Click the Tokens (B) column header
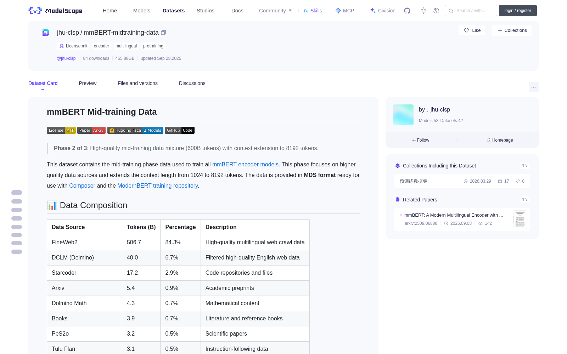Viewport: 567px width, 354px height. point(141,227)
